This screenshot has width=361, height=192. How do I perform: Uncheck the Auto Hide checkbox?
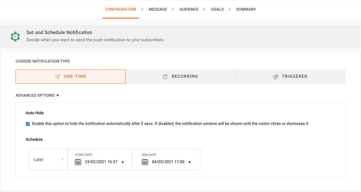pyautogui.click(x=28, y=124)
